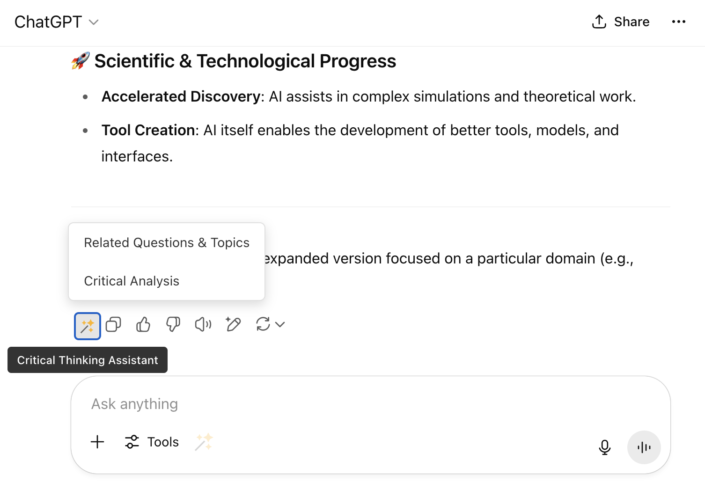The height and width of the screenshot is (482, 705).
Task: Read the response aloud
Action: (203, 324)
